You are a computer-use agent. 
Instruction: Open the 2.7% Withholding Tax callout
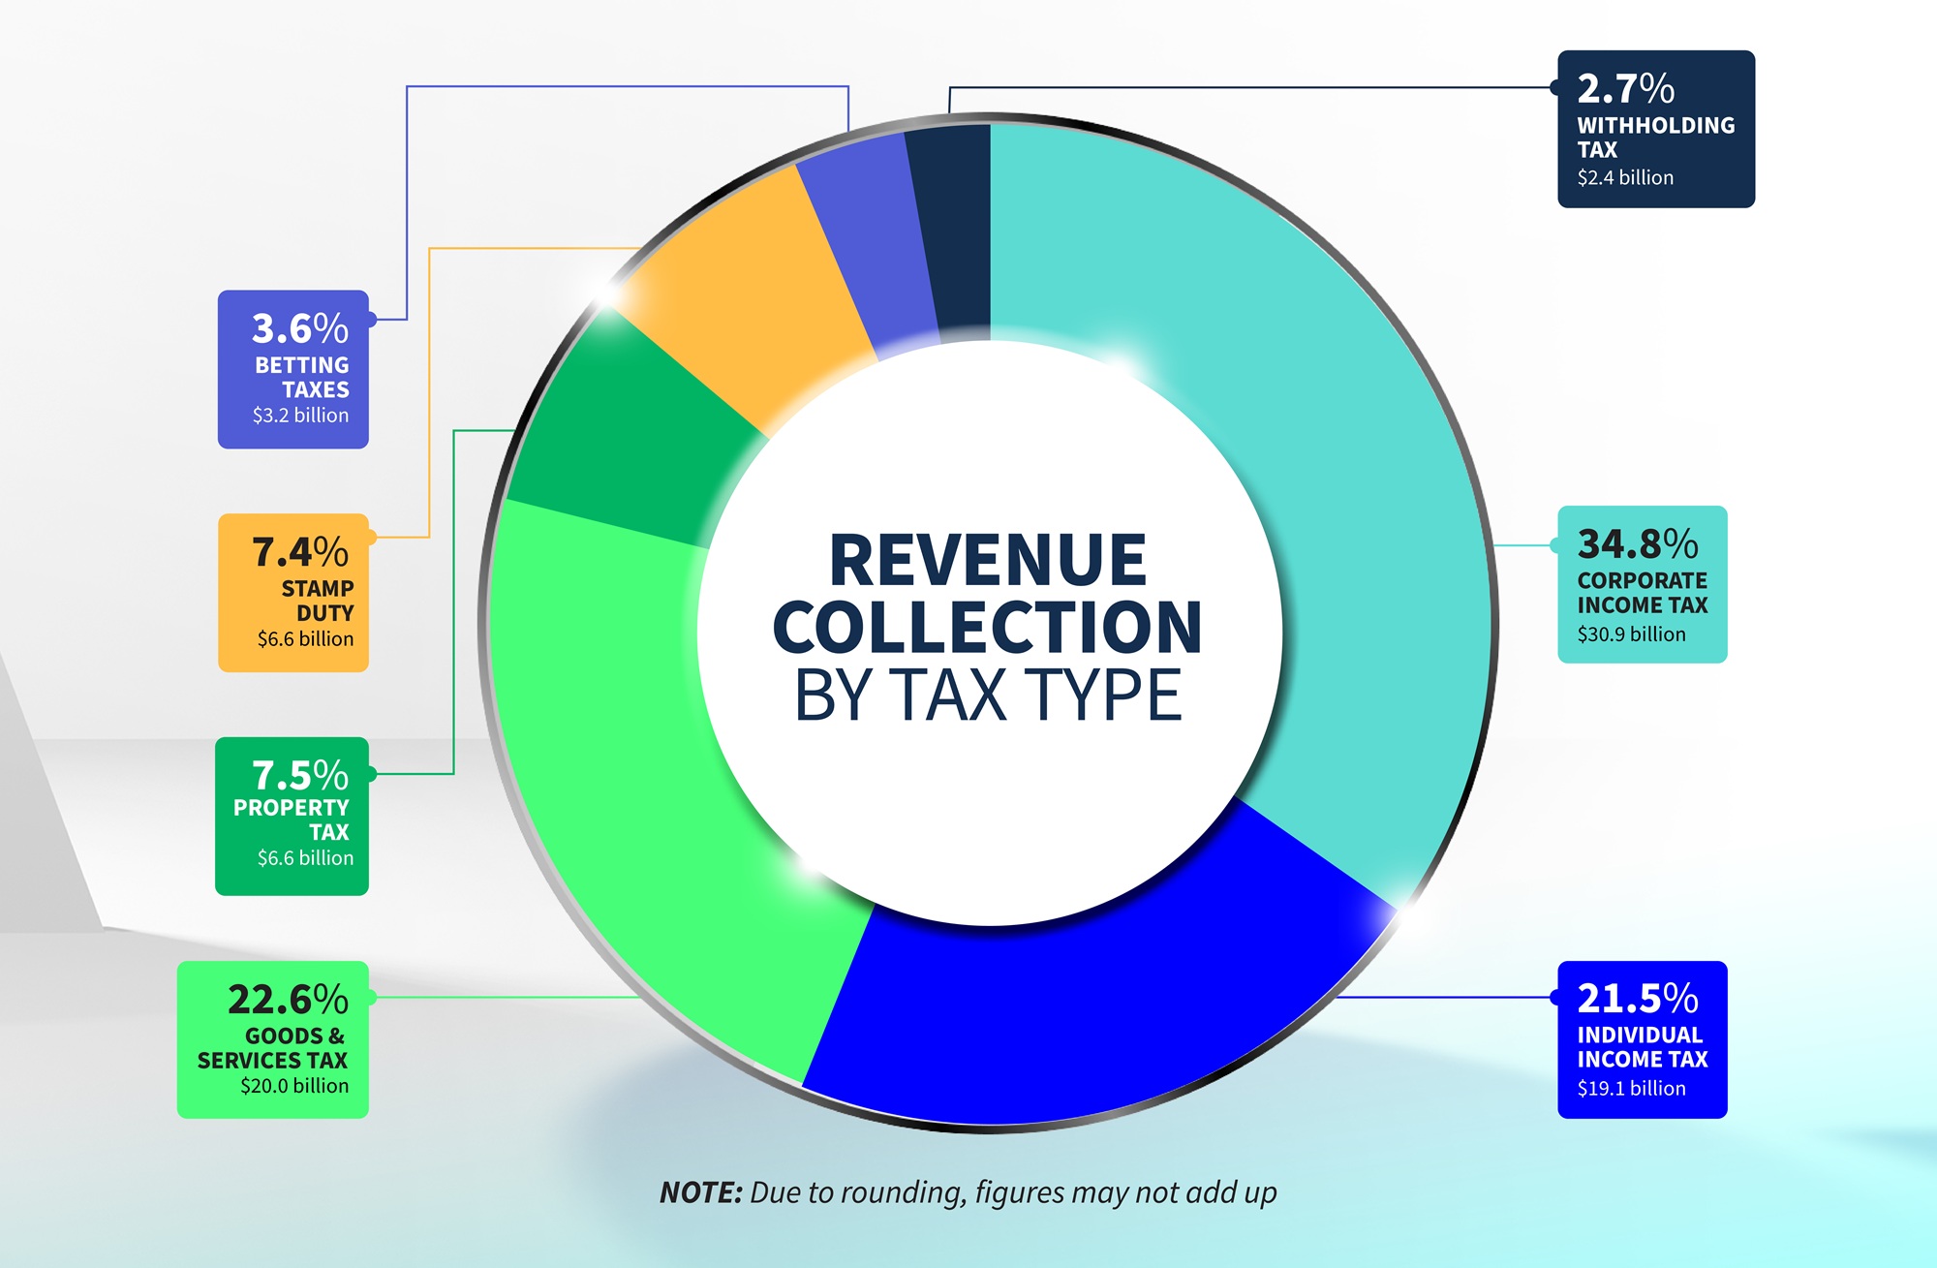[x=1656, y=131]
